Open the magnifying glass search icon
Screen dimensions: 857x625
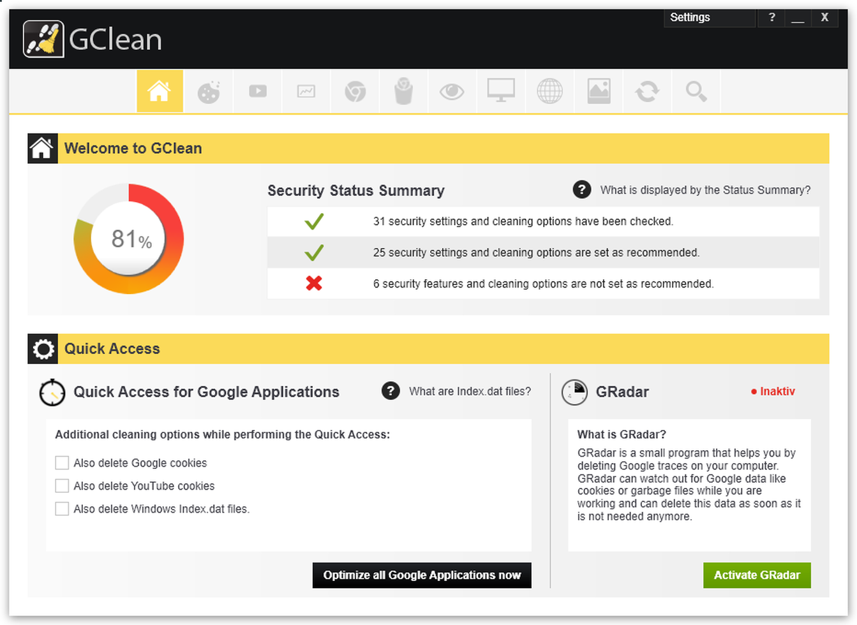pyautogui.click(x=696, y=92)
